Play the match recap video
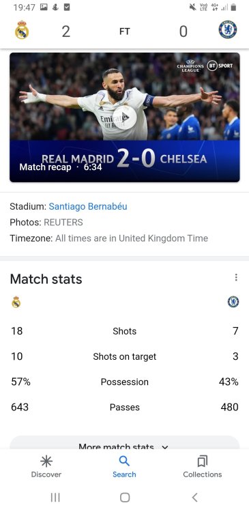 125,117
